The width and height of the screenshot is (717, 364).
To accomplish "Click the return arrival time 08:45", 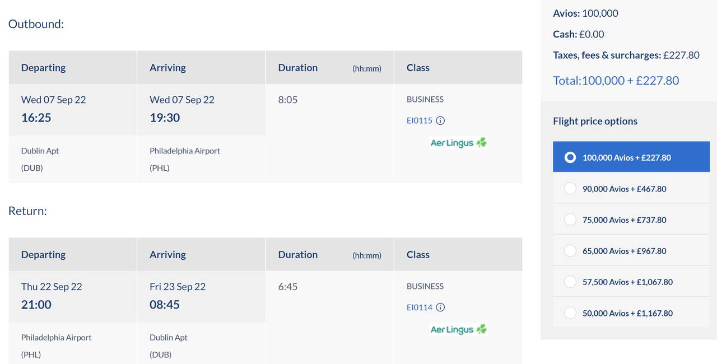I will point(165,305).
